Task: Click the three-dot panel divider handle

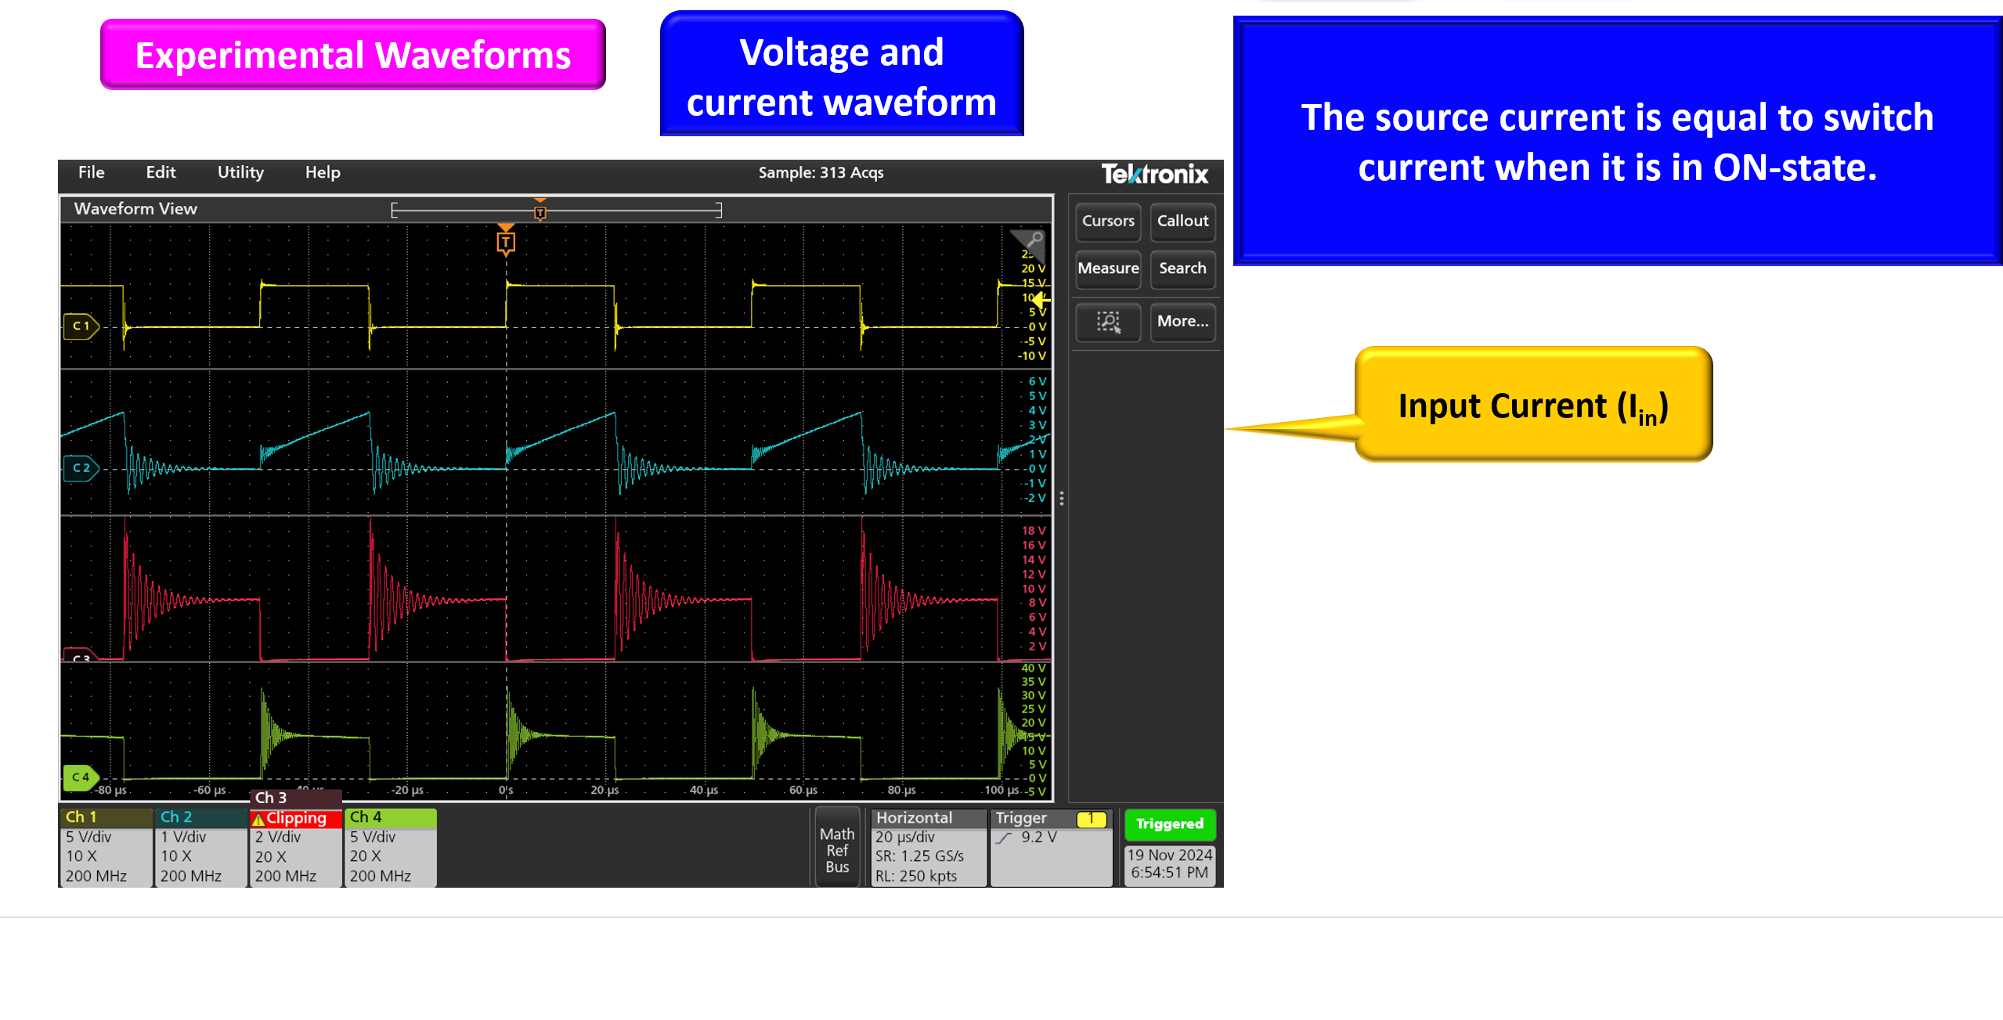Action: pos(1062,499)
